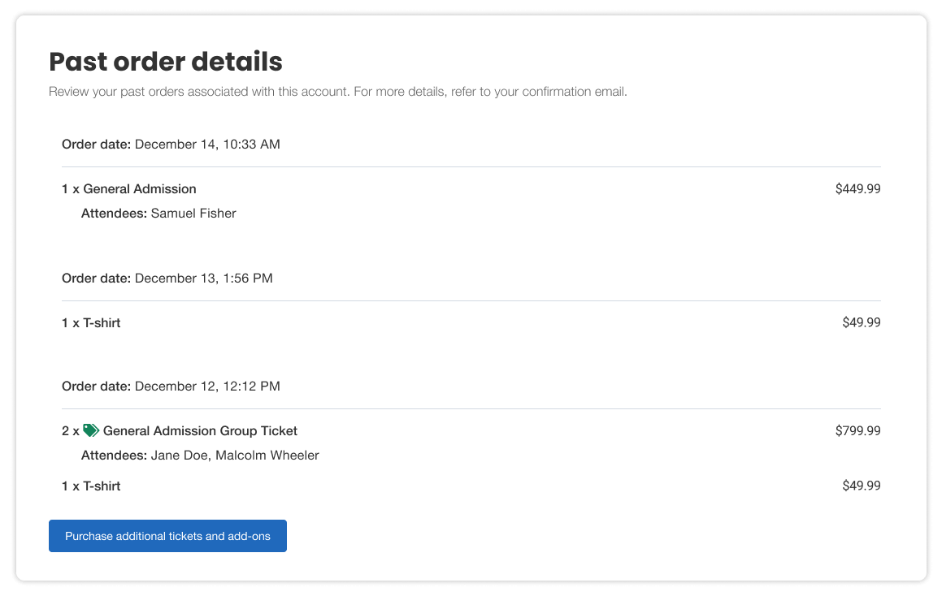Select the December 13, 1:56 PM order date
Image resolution: width=942 pixels, height=596 pixels.
click(203, 279)
